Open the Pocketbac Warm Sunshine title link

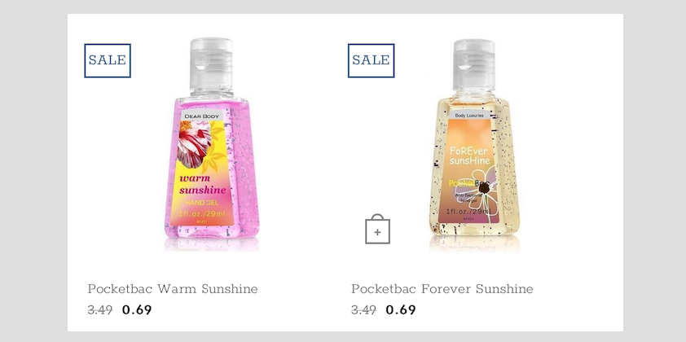[x=173, y=289]
